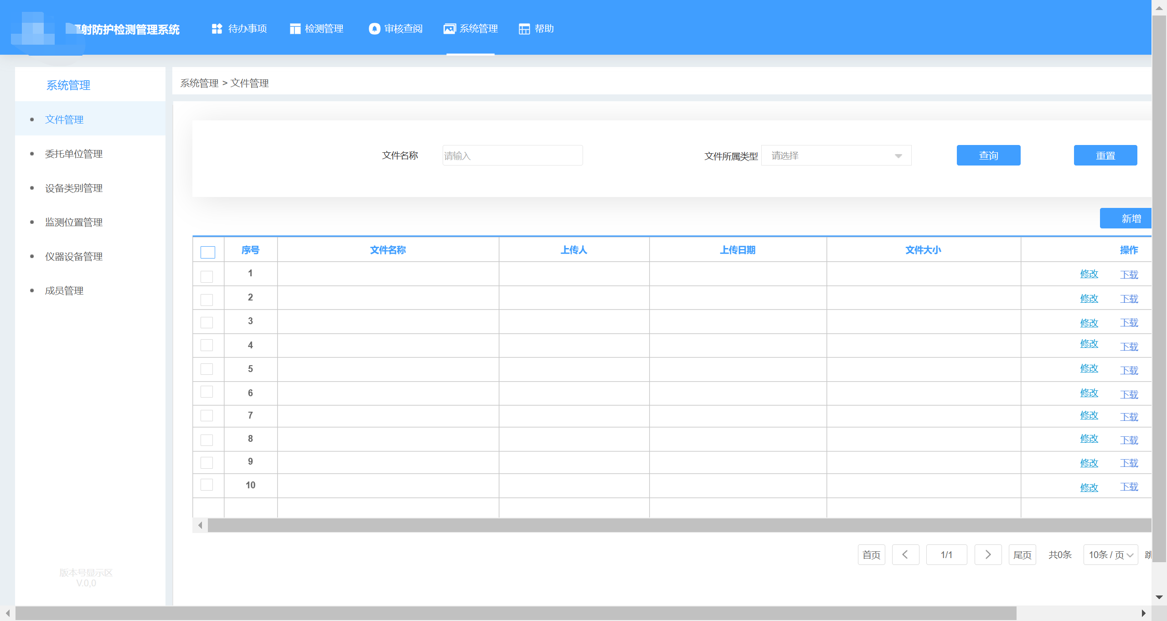Image resolution: width=1167 pixels, height=621 pixels.
Task: Click 修改 link in row 5
Action: 1089,368
